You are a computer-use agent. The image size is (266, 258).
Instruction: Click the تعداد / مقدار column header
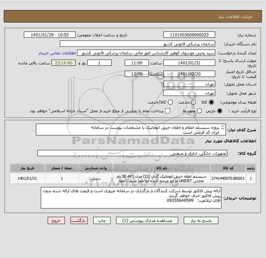pyautogui.click(x=62, y=168)
